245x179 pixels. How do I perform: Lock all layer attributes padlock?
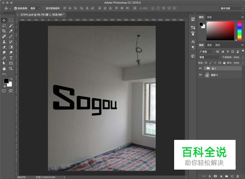pos(224,63)
